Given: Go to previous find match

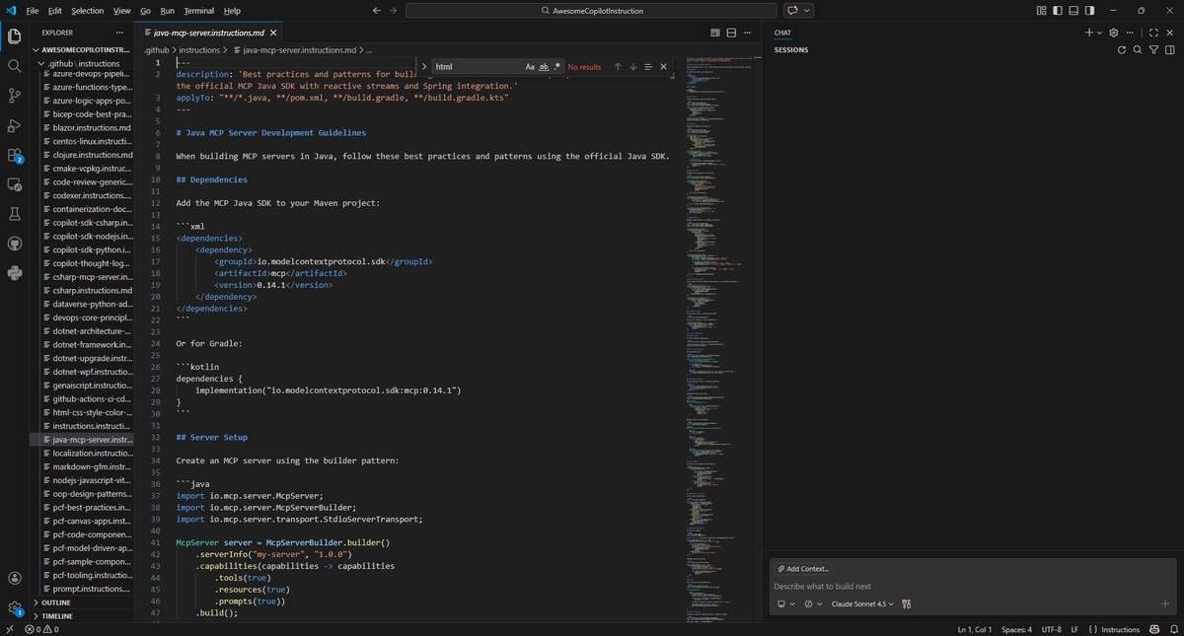Looking at the screenshot, I should (618, 67).
